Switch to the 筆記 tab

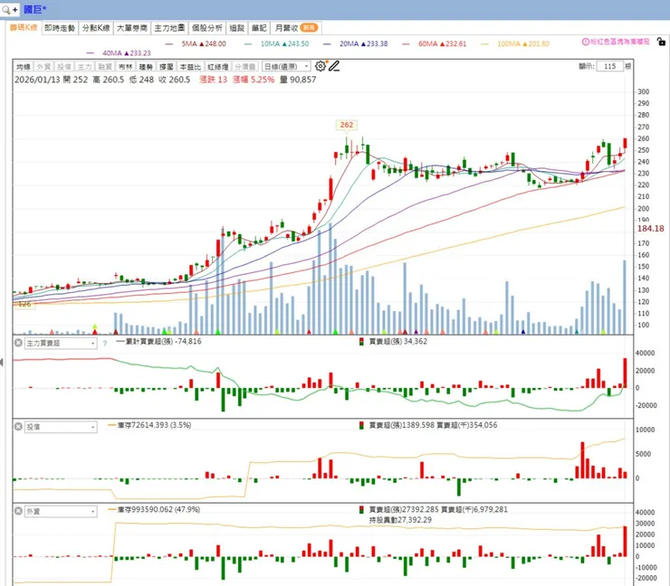coord(259,28)
